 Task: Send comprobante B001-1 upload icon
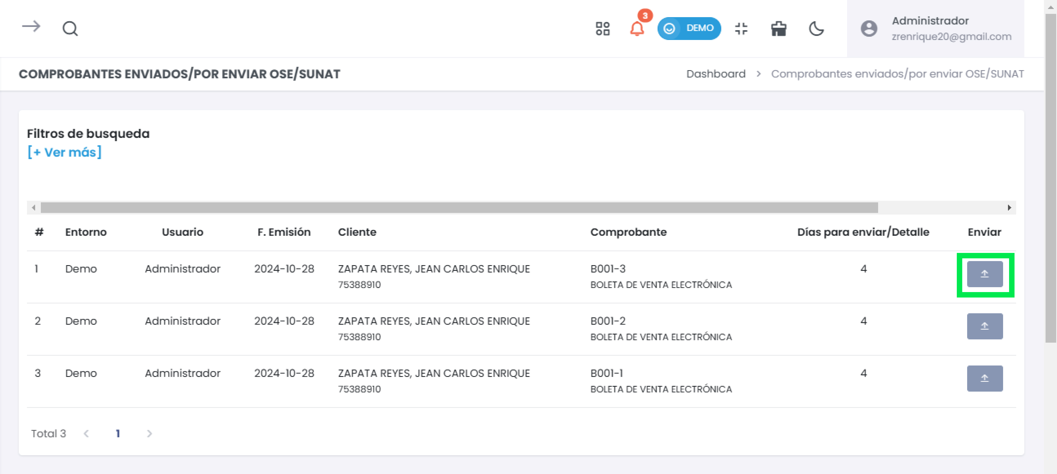(984, 378)
